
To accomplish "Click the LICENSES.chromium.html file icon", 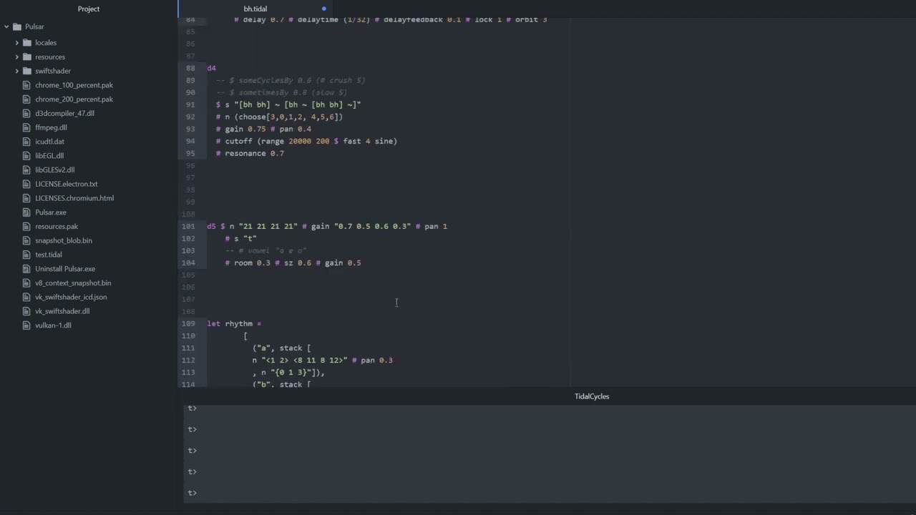I will tap(27, 198).
